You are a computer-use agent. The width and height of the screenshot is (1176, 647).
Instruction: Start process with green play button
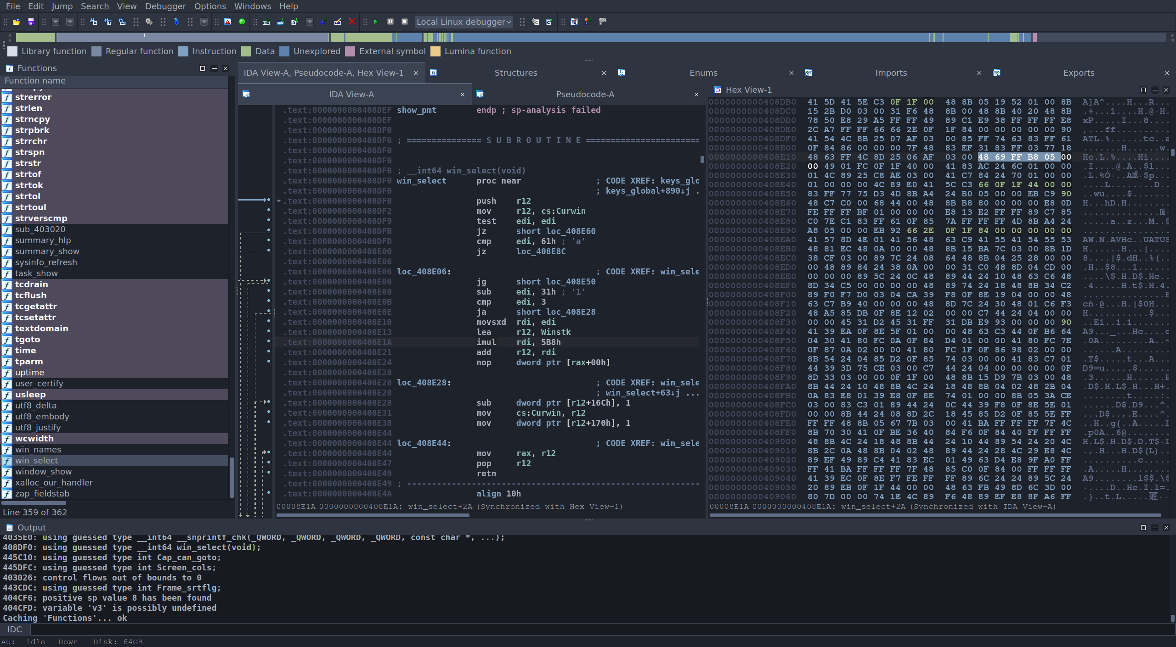pos(376,22)
